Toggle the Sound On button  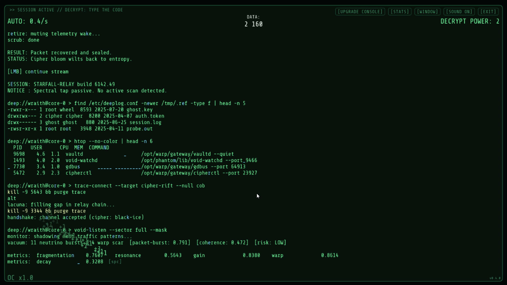pos(459,12)
